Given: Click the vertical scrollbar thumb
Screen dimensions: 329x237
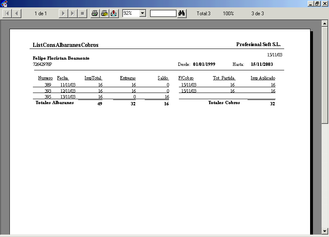Looking at the screenshot, I should coord(325,74).
